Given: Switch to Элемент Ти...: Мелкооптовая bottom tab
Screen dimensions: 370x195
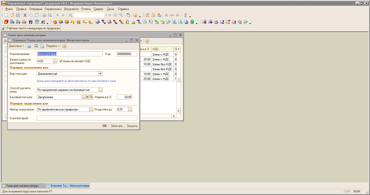Looking at the screenshot, I should (x=68, y=186).
